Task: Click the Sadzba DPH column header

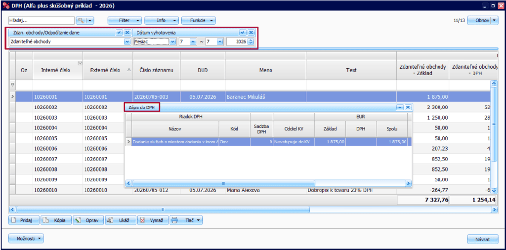Action: click(x=261, y=129)
